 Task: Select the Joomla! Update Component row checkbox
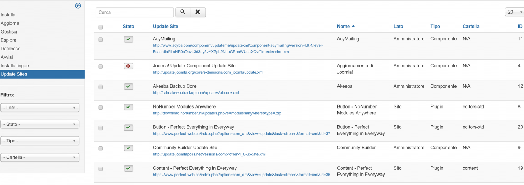101,66
